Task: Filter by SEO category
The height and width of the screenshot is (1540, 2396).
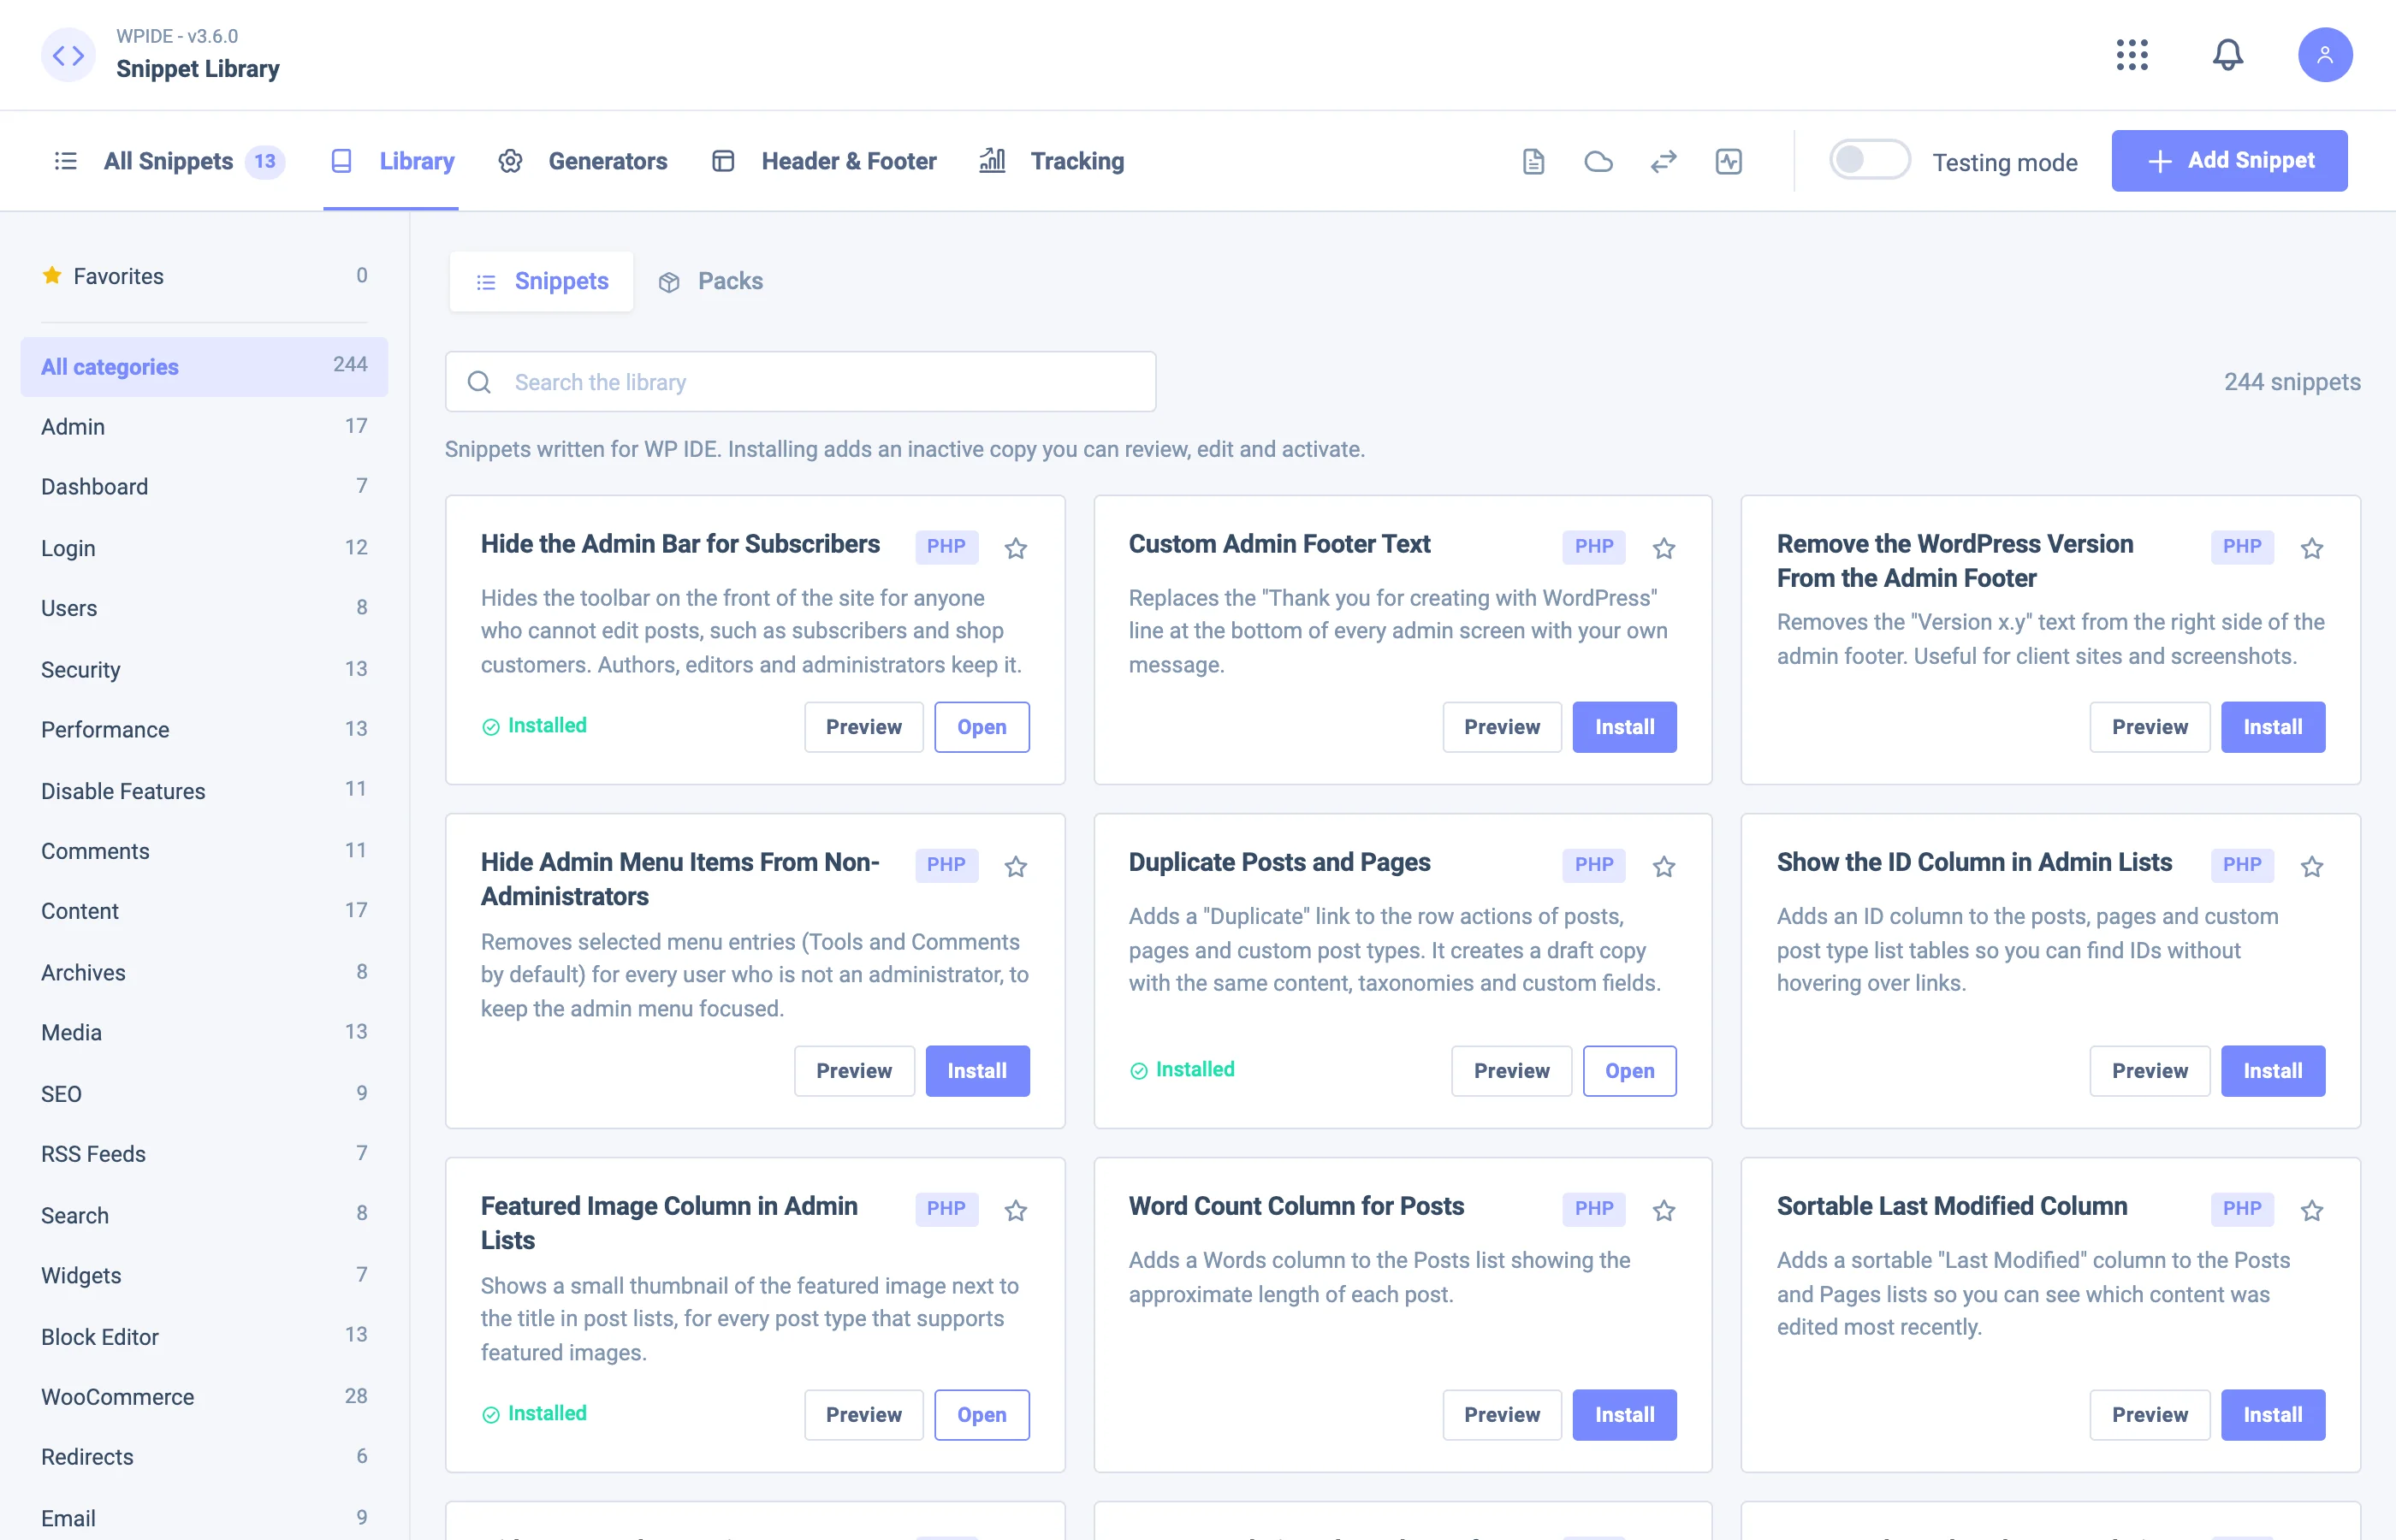Action: click(204, 1094)
